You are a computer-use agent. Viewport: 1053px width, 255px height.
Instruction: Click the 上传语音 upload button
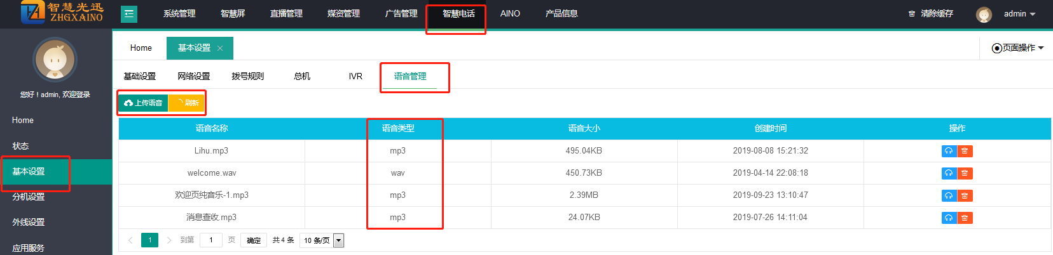[143, 103]
